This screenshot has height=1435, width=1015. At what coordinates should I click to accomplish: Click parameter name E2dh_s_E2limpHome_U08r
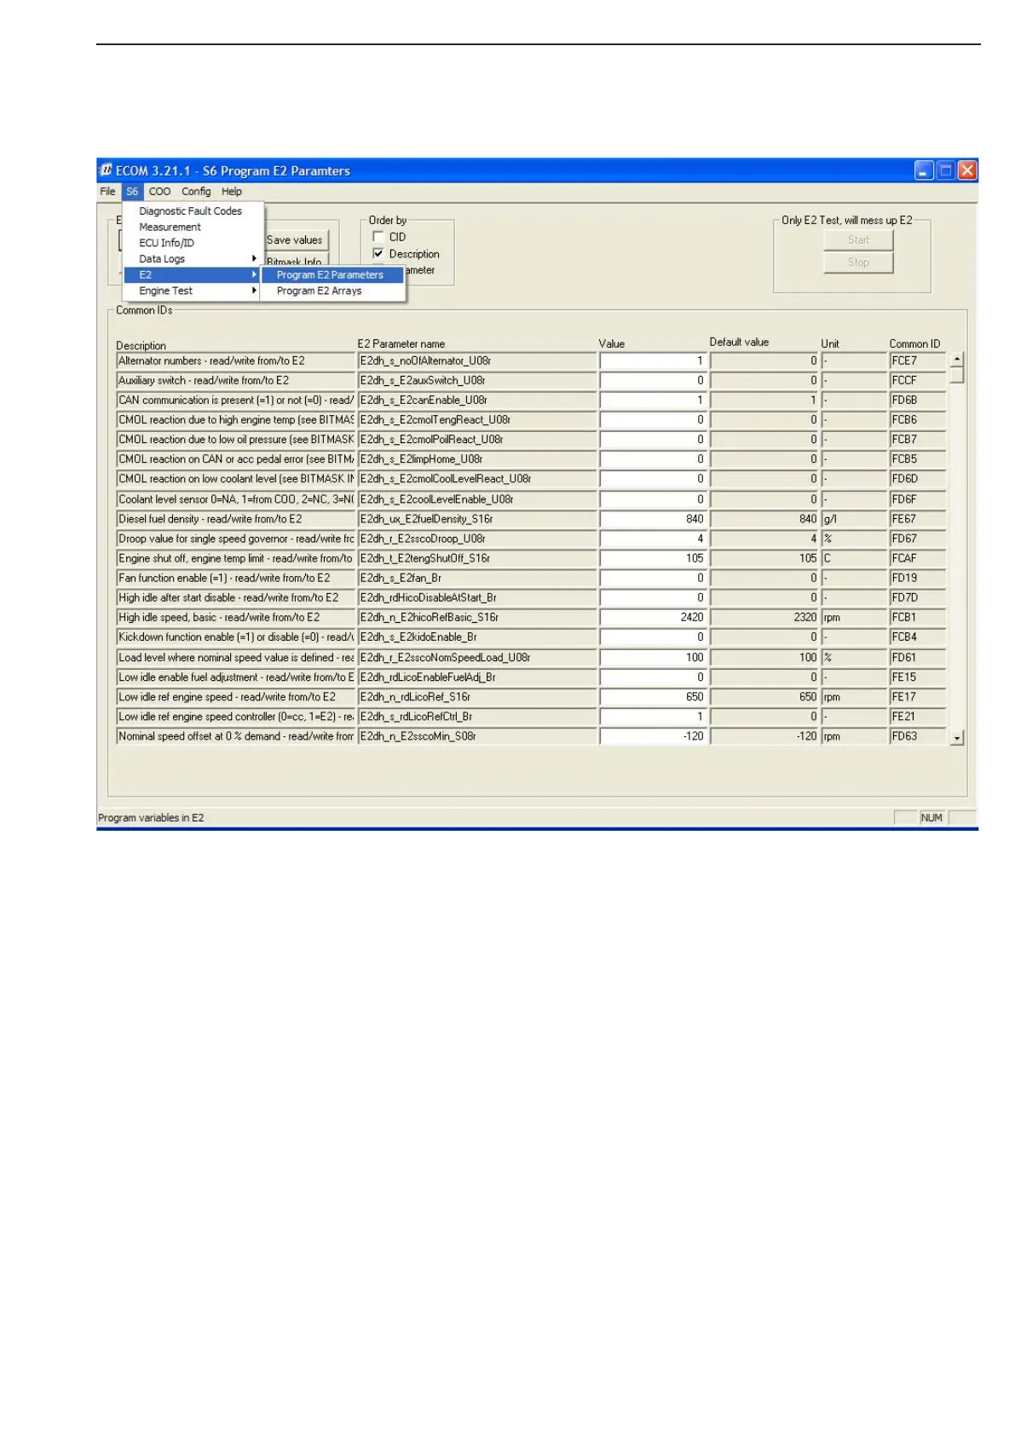477,459
